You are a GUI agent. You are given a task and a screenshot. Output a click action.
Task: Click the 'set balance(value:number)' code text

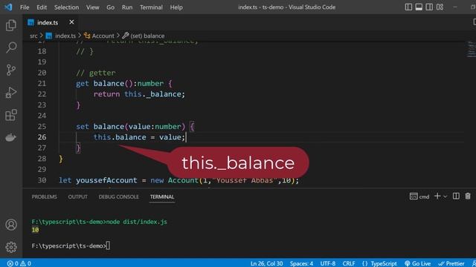click(131, 126)
